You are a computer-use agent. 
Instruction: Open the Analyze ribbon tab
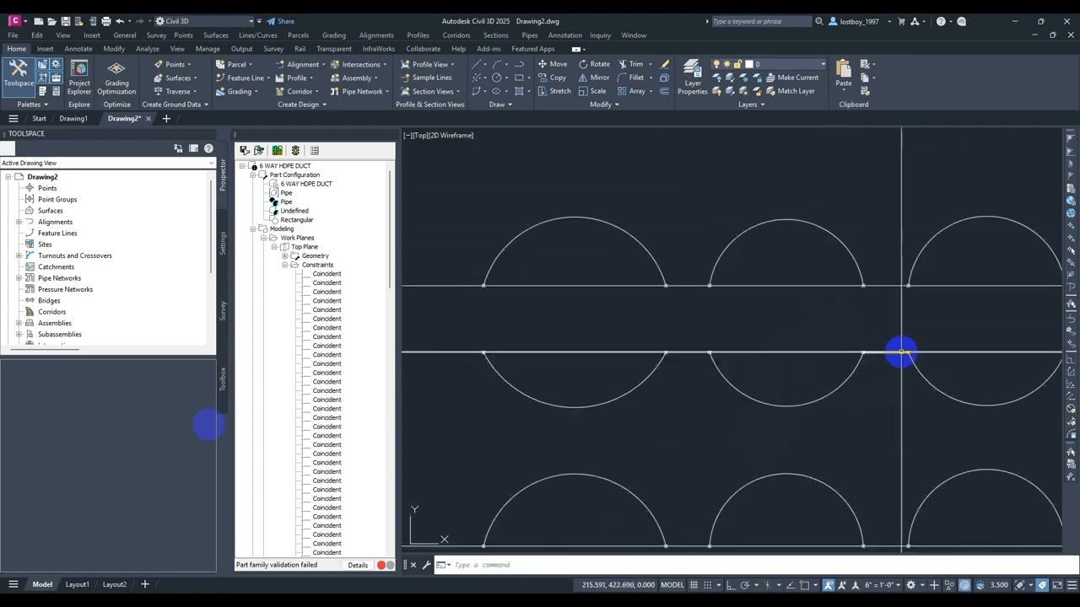(147, 49)
